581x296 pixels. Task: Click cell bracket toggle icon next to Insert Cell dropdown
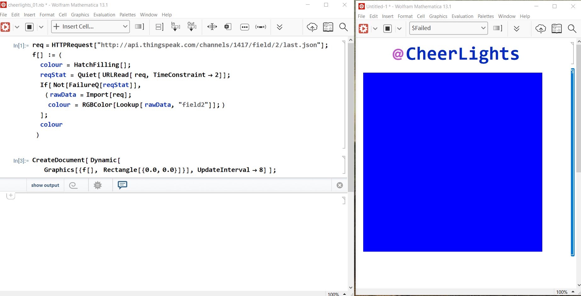(139, 27)
